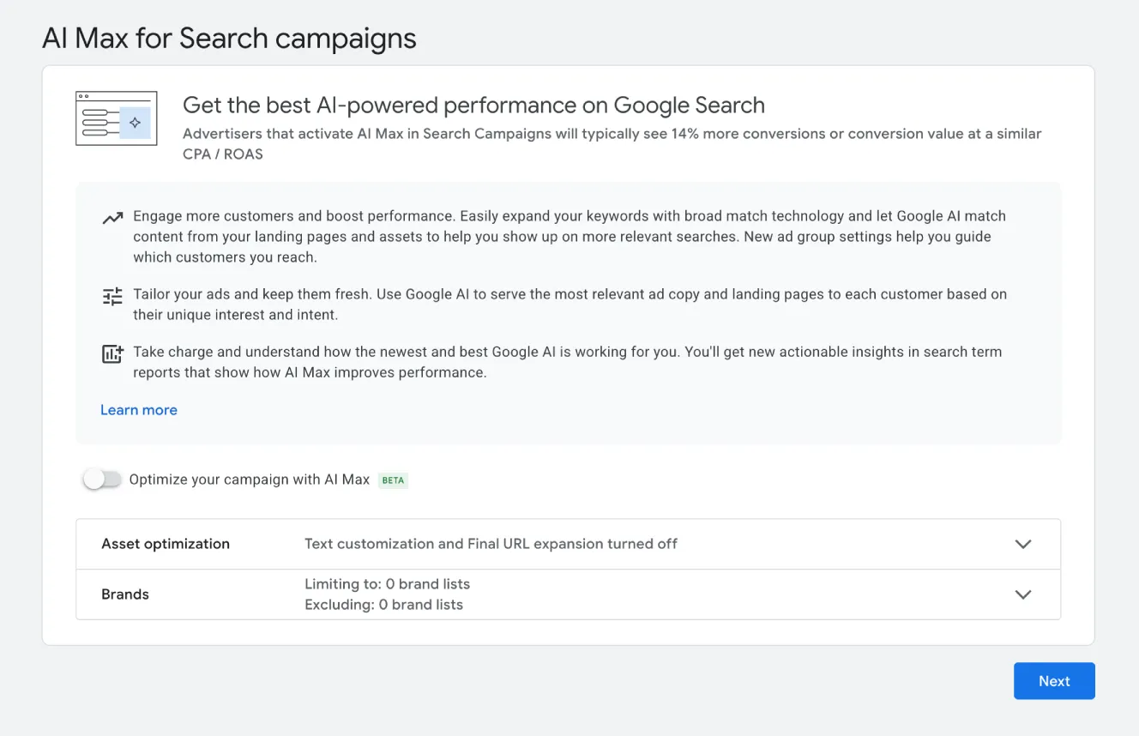Click 'Limiting to: 0 brand lists' text
The height and width of the screenshot is (736, 1139).
pyautogui.click(x=387, y=584)
